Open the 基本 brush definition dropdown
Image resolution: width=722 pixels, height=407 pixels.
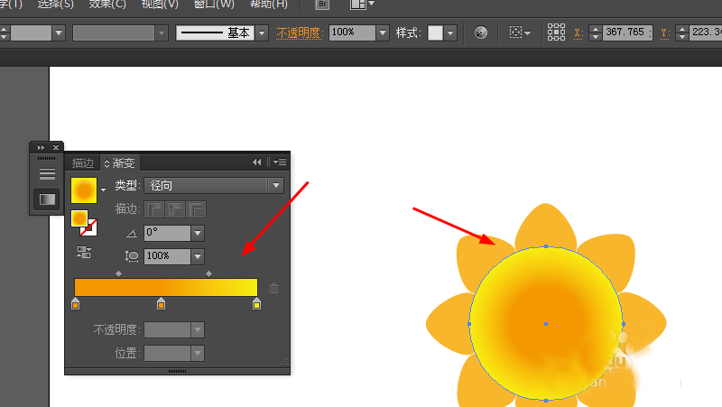point(262,32)
